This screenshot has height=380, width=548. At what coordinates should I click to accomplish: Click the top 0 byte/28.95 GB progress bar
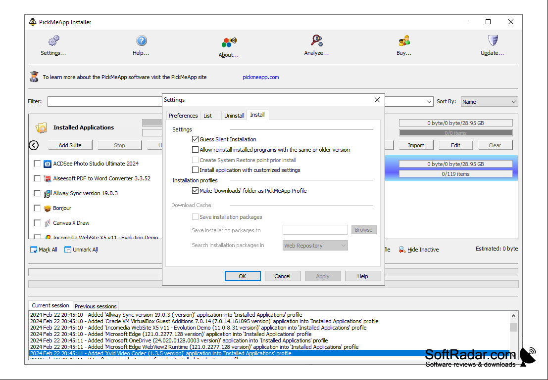click(456, 123)
